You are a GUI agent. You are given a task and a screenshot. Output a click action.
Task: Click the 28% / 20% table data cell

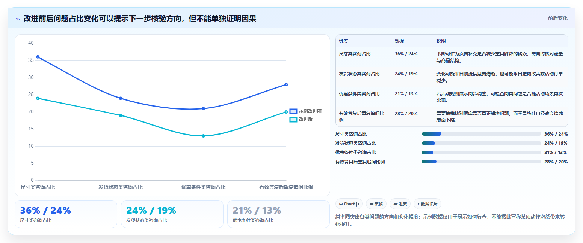406,114
